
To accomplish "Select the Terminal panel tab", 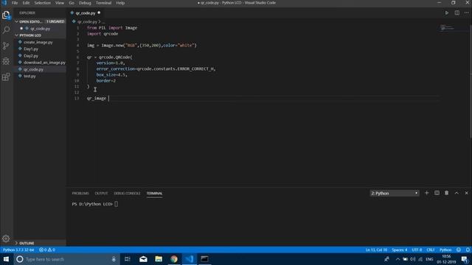I will point(154,193).
